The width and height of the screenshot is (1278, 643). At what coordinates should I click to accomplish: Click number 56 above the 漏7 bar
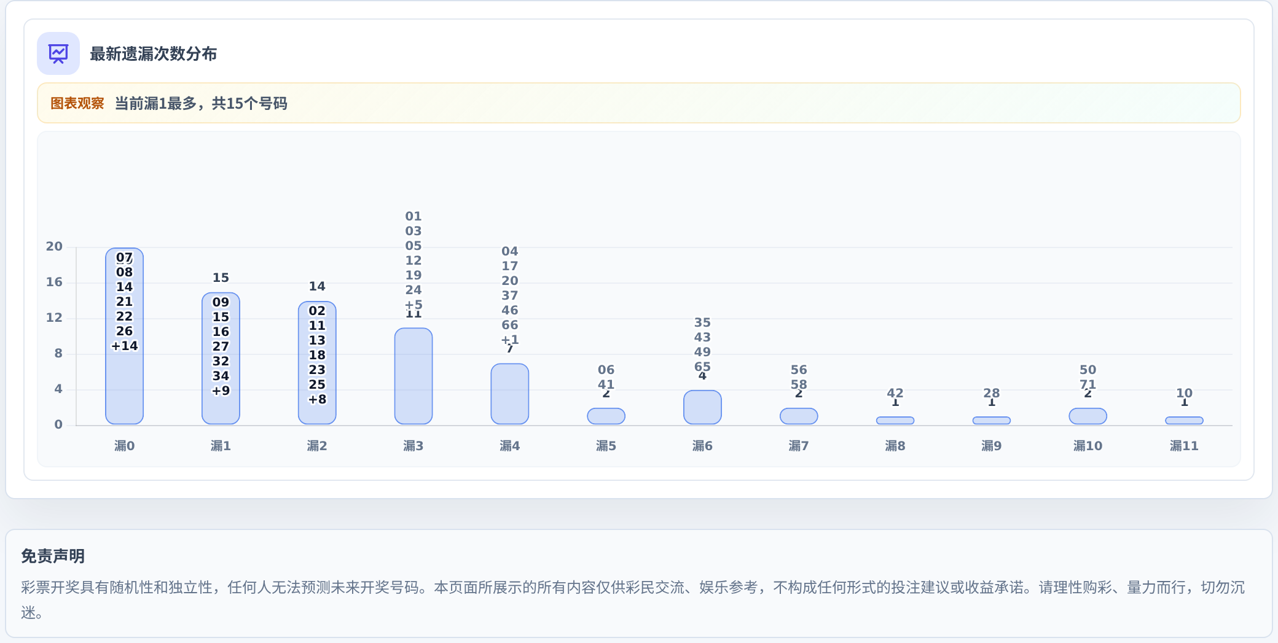[x=799, y=370]
